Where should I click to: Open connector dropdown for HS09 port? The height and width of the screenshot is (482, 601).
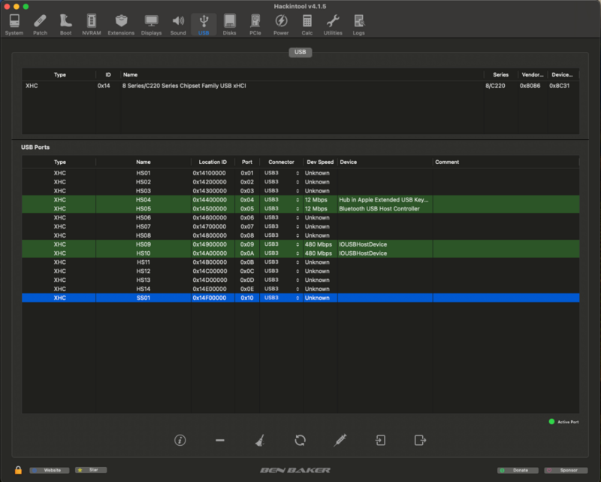[282, 244]
